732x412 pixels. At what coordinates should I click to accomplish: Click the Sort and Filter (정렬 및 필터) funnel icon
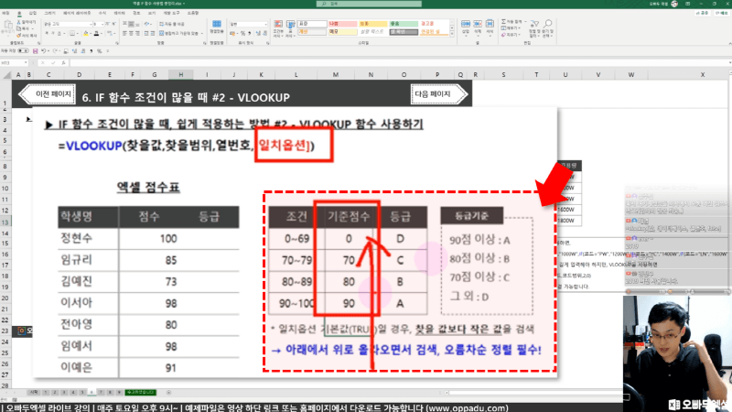pos(534,24)
